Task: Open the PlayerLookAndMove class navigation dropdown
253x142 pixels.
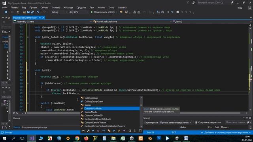Action: pos(132,22)
